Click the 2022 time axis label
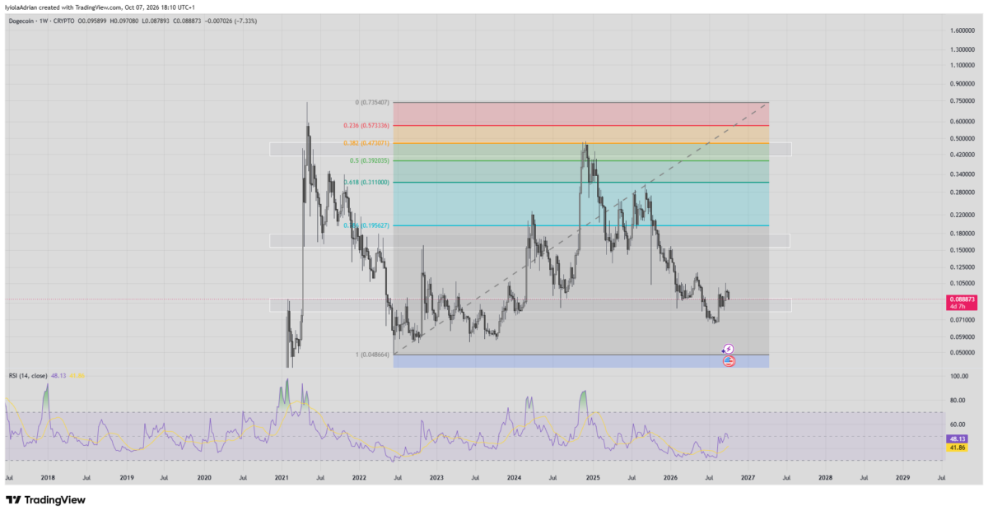Image resolution: width=988 pixels, height=515 pixels. pos(359,477)
